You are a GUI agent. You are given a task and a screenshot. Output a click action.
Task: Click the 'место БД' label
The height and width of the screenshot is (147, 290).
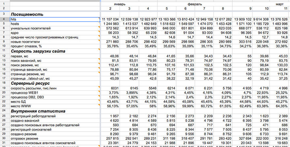[x=55, y=102]
